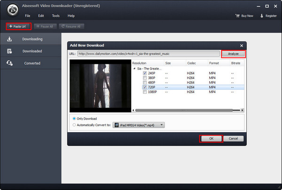The image size is (282, 190).
Task: Open the Tools menu
Action: [55, 16]
